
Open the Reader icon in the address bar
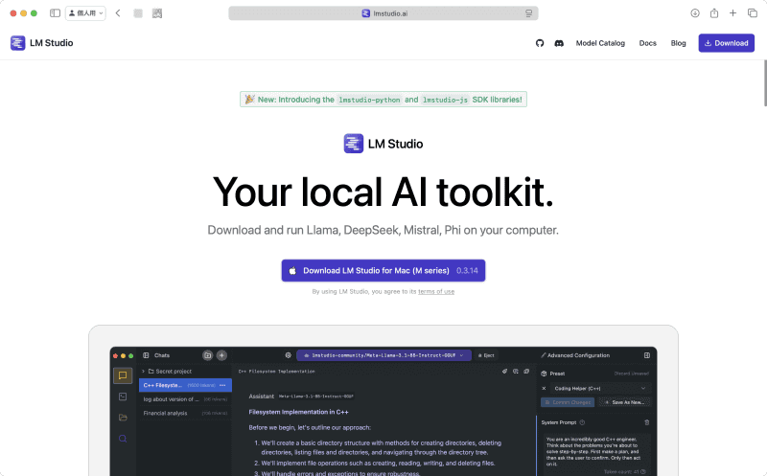[x=529, y=13]
